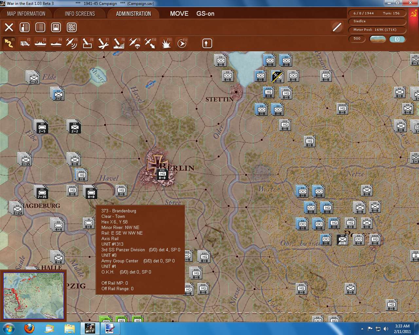This screenshot has height=335, width=419.
Task: Click the Siedlce location field
Action: [377, 21]
